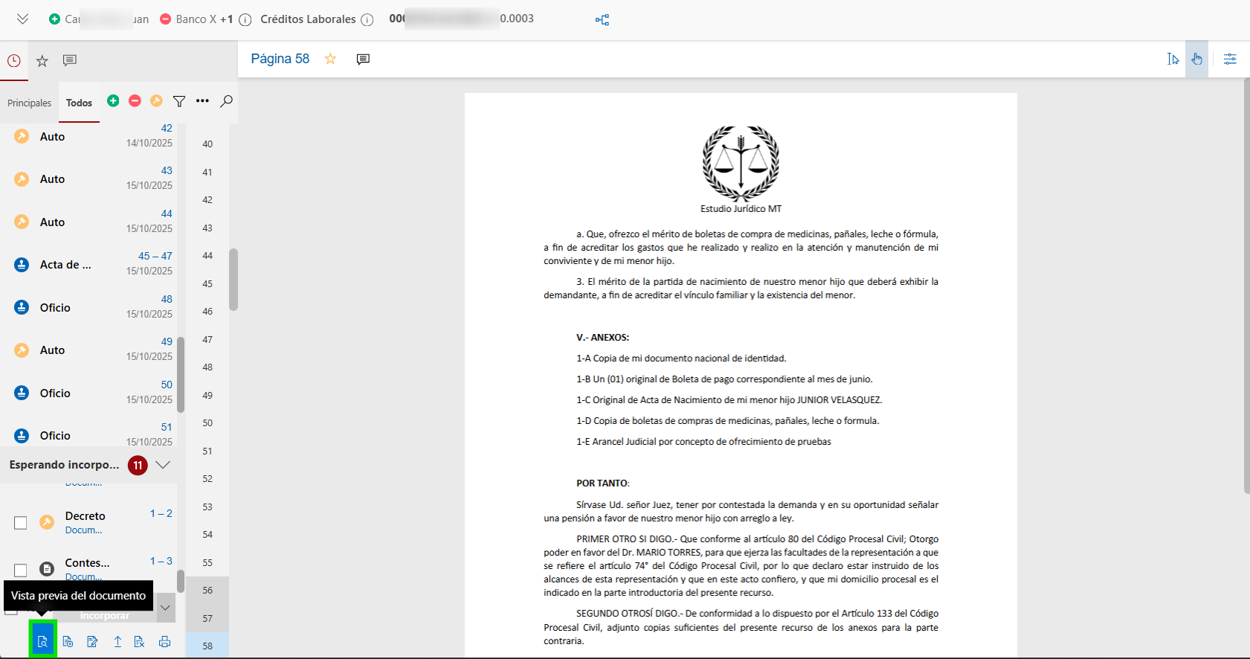
Task: Open the hierarchy tree icon in header
Action: pos(602,20)
